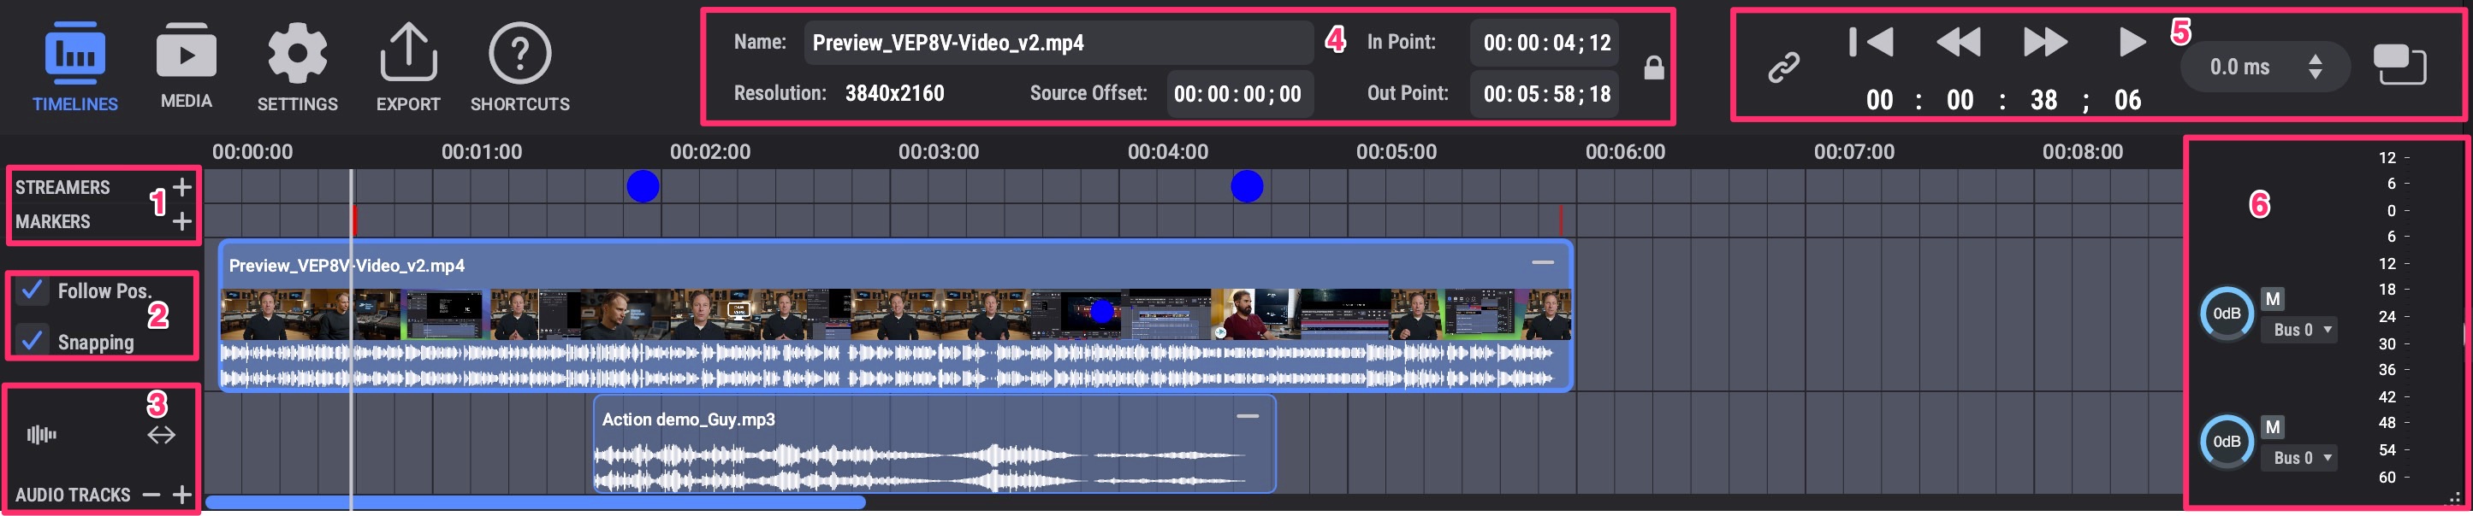Click the lock icon next to In/Out points
This screenshot has width=2473, height=516.
tap(1653, 68)
